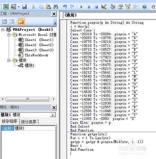Save the VBA project with floppy icon

[24, 7]
